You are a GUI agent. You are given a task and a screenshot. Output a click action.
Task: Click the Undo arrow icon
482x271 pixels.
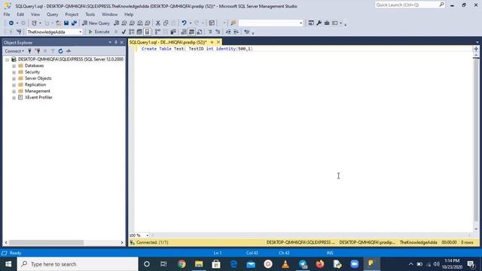(184, 23)
